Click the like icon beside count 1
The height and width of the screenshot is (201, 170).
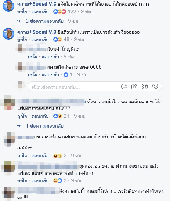(x=66, y=74)
